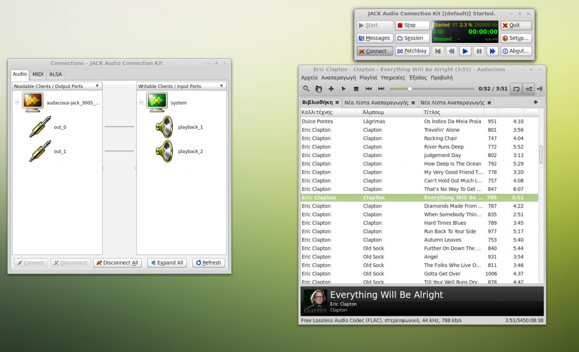Image resolution: width=579 pixels, height=352 pixels.
Task: Collapse the audacious-jack client tree
Action: point(17,103)
